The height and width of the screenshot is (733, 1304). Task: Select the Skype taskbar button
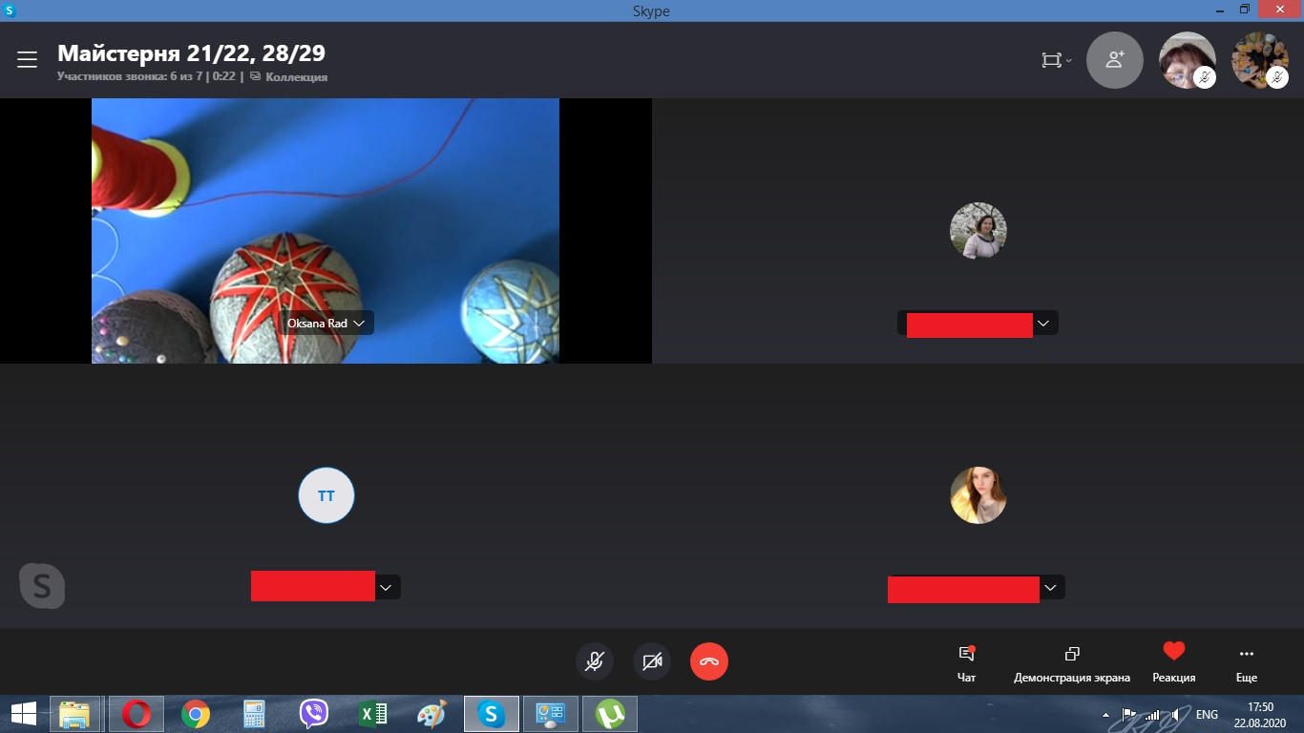(492, 714)
